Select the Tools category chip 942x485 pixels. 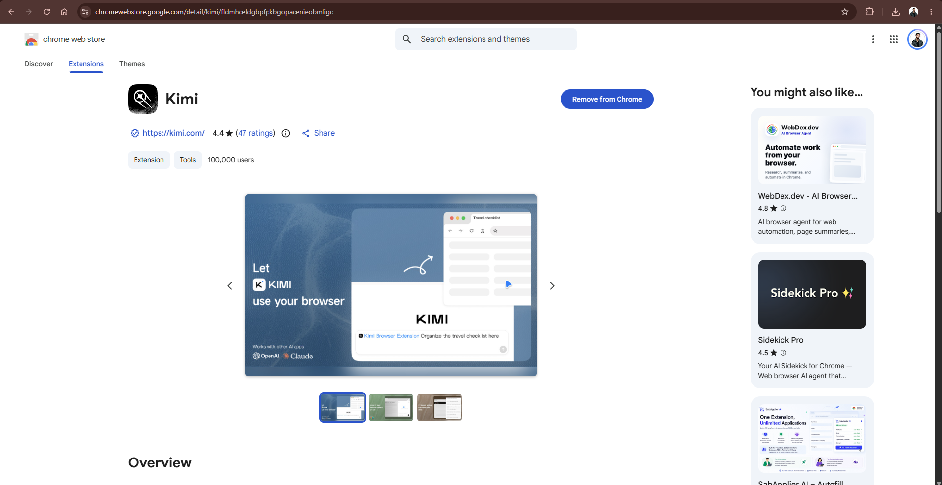coord(188,160)
